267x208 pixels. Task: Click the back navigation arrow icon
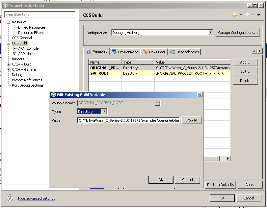point(235,15)
